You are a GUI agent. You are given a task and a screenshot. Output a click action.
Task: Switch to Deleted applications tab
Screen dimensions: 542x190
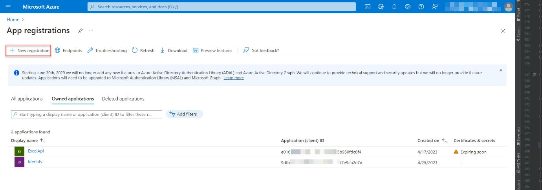coord(123,99)
